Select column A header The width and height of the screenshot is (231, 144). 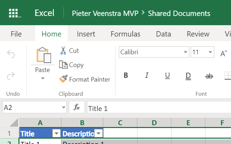pyautogui.click(x=40, y=122)
